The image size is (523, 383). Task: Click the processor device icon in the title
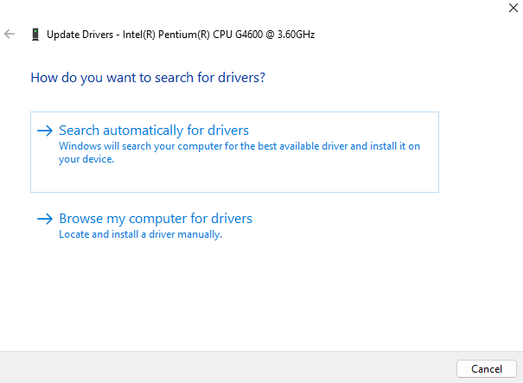tap(35, 35)
